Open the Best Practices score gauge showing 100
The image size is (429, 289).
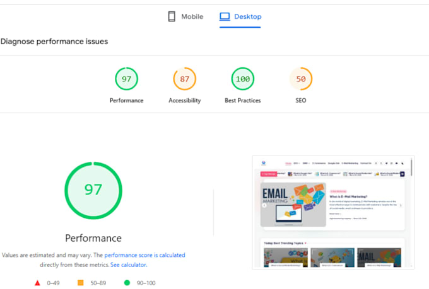(243, 79)
